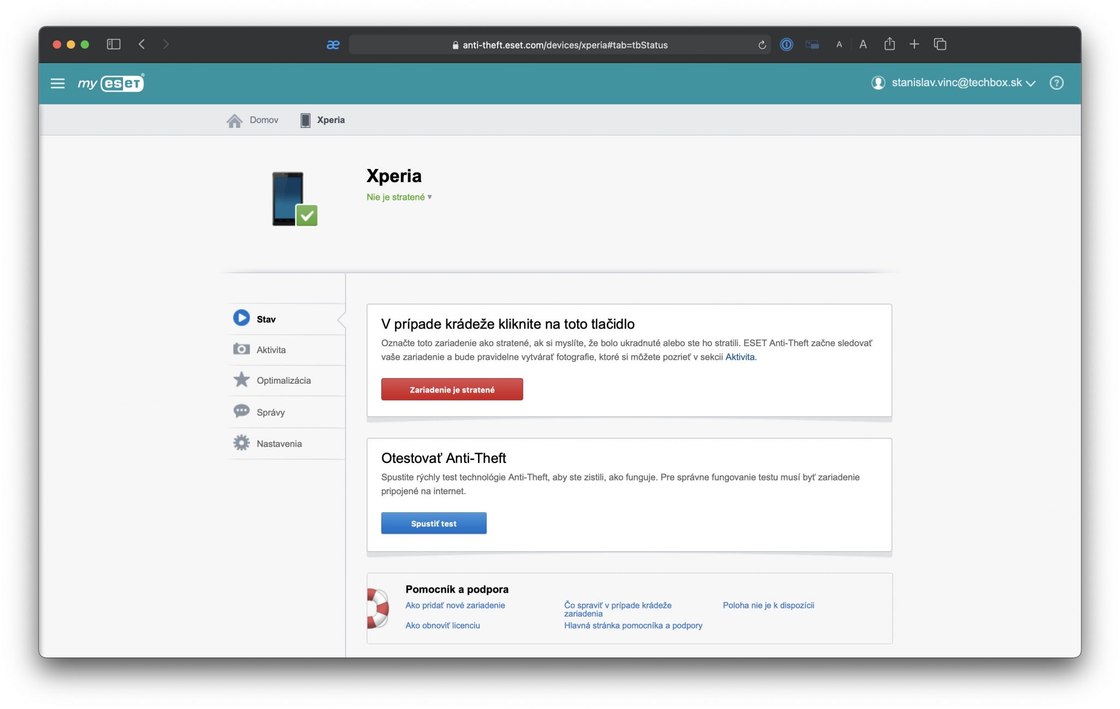Viewport: 1120px width, 709px height.
Task: Open 'Hlavná stránka pomocníka a podpory' link
Action: tap(633, 625)
